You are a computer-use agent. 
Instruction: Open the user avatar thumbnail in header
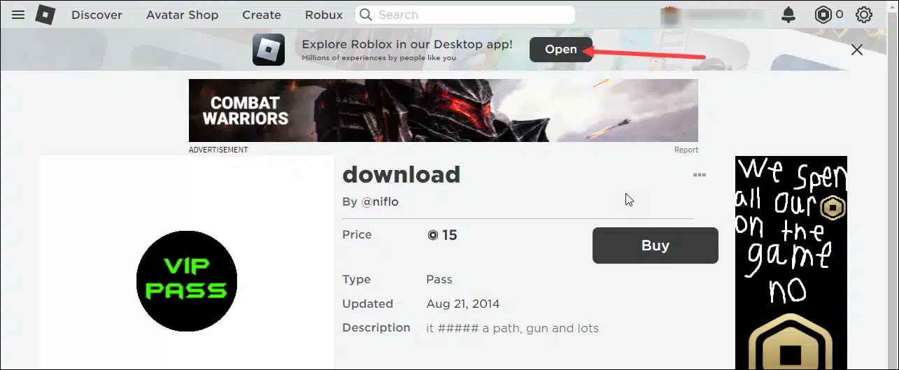click(671, 15)
